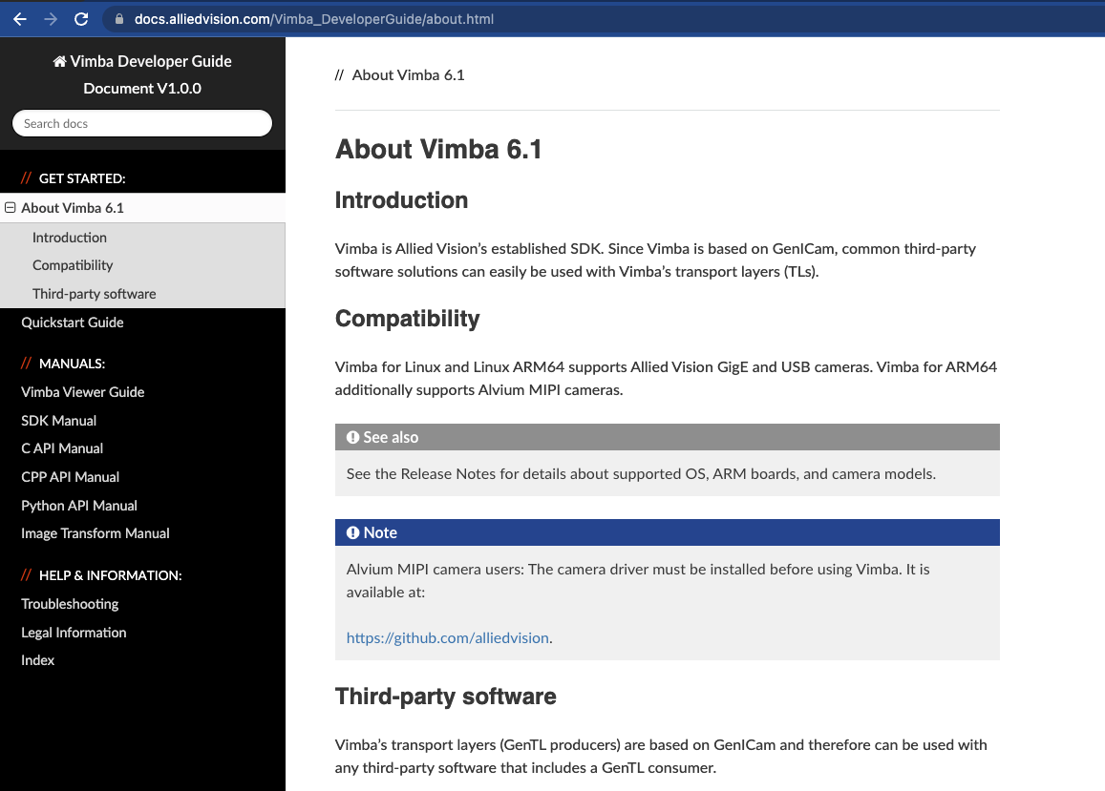The width and height of the screenshot is (1105, 791).
Task: View site security lock information
Action: point(119,19)
